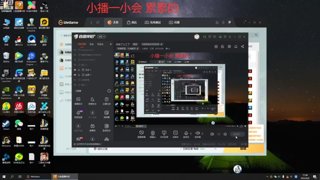Viewport: 320px width, 180px height.
Task: Expand microphone options arrow
Action: (191, 134)
